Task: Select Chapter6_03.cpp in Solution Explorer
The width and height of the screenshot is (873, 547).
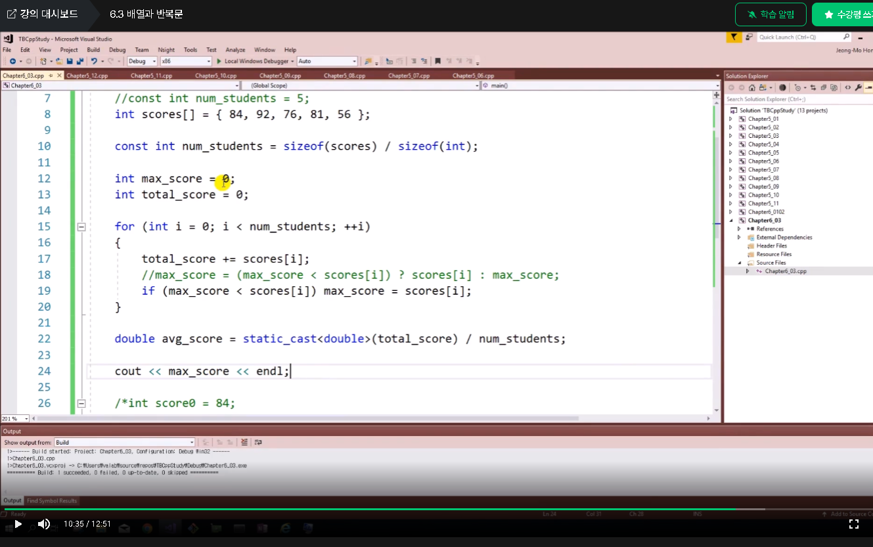Action: (785, 271)
